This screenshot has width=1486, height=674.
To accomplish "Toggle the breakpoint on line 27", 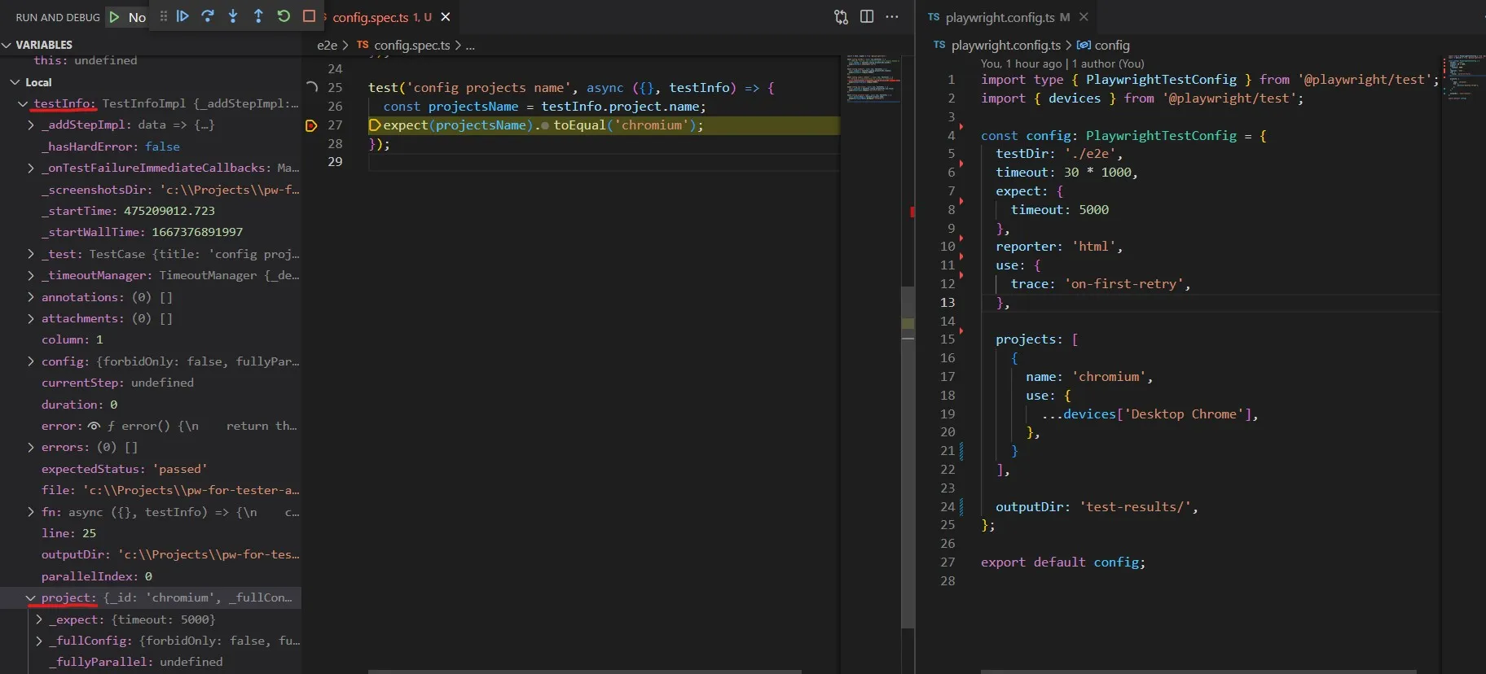I will point(310,125).
